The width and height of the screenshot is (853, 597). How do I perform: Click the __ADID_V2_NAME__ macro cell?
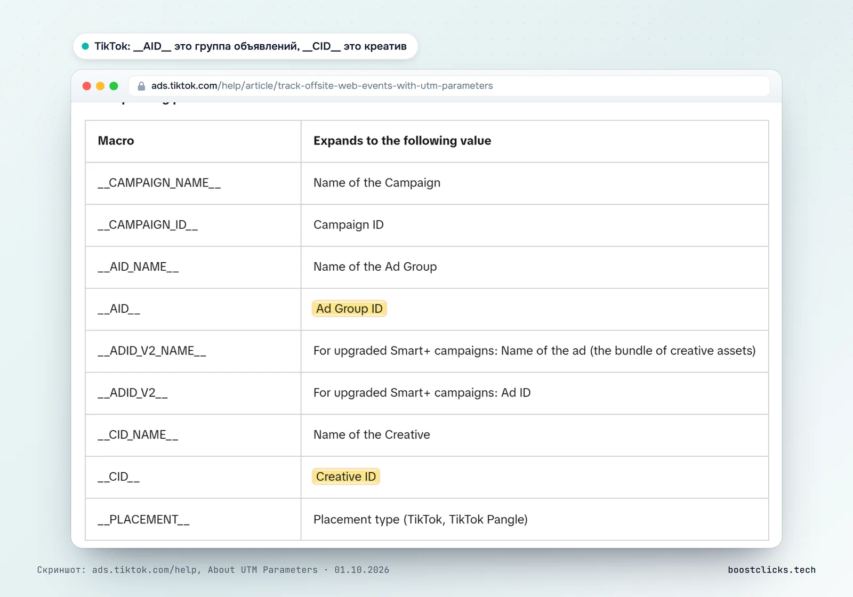click(x=193, y=351)
